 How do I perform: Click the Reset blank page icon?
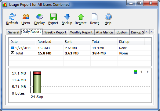pyautogui.click(x=95, y=17)
